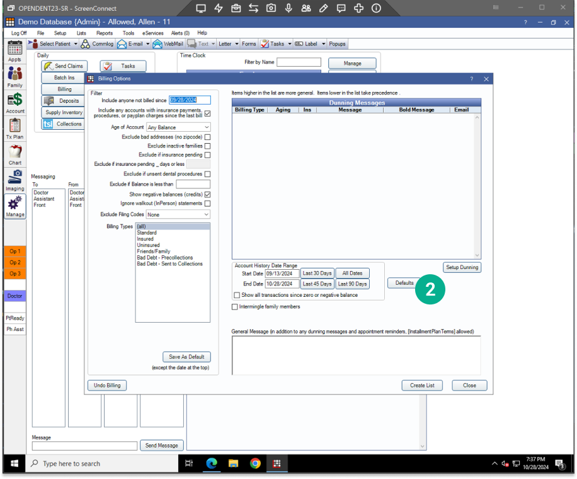Open WebMail from the toolbar
The height and width of the screenshot is (479, 577).
168,44
